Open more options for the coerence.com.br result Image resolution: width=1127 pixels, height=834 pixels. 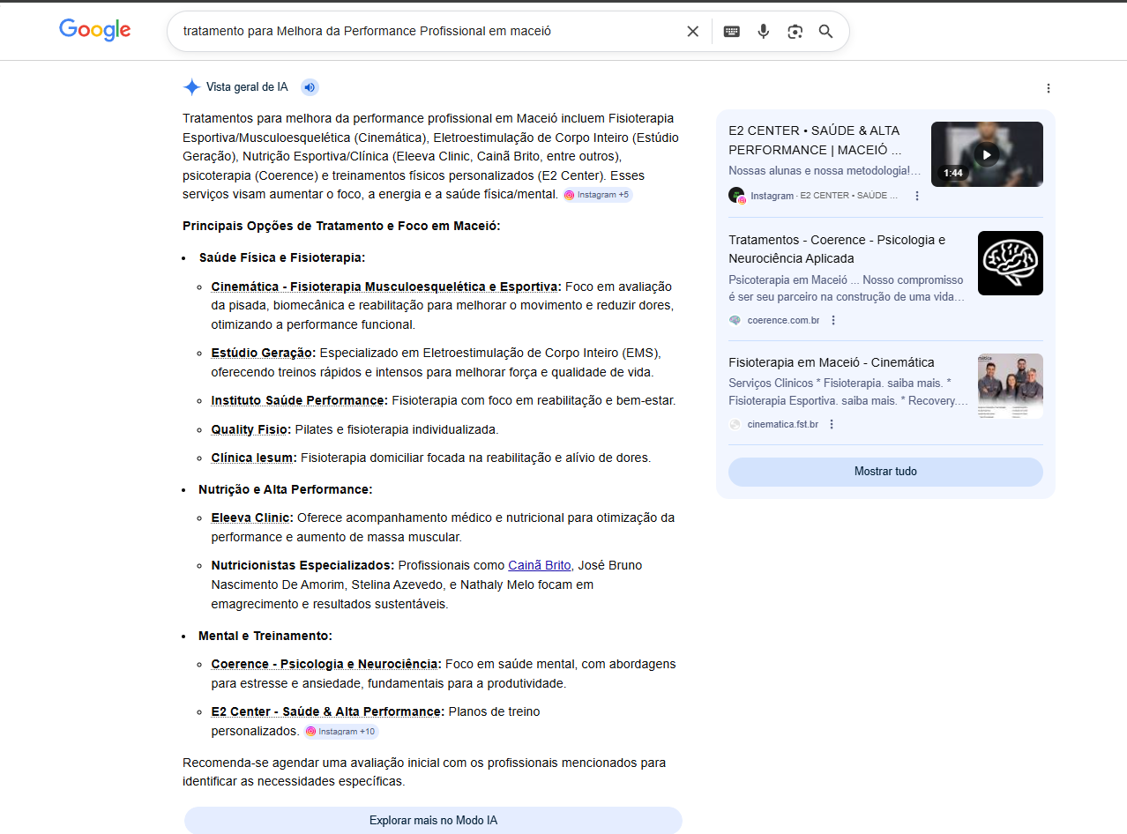click(833, 321)
